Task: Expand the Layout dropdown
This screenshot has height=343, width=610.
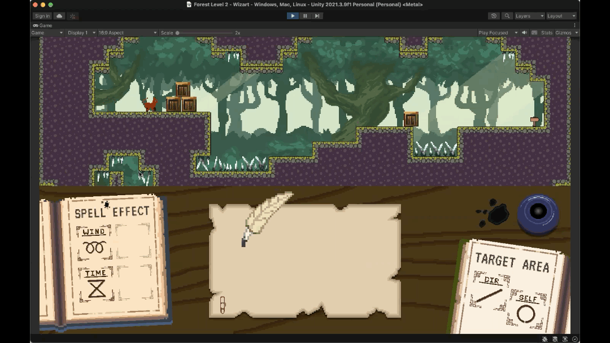Action: (x=561, y=16)
